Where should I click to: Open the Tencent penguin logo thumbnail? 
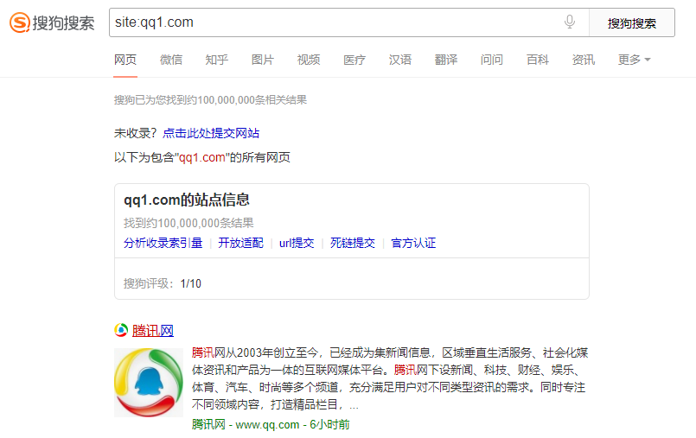[149, 383]
